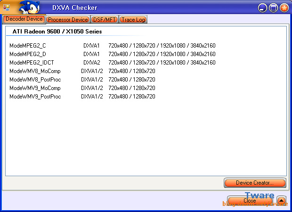Image resolution: width=292 pixels, height=212 pixels.
Task: Click 720x480 / 1280x720 in ModeWMV9_MoComp row
Action: 132,88
